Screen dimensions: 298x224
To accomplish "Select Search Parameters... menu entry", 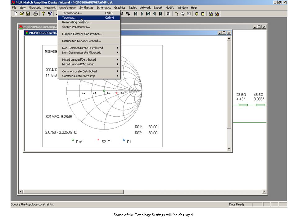I will pyautogui.click(x=89, y=27).
